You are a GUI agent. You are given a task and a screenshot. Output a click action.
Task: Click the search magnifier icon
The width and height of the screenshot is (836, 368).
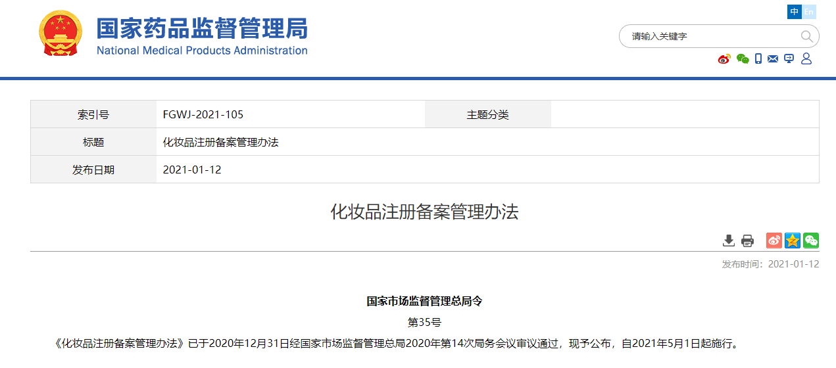click(x=806, y=36)
